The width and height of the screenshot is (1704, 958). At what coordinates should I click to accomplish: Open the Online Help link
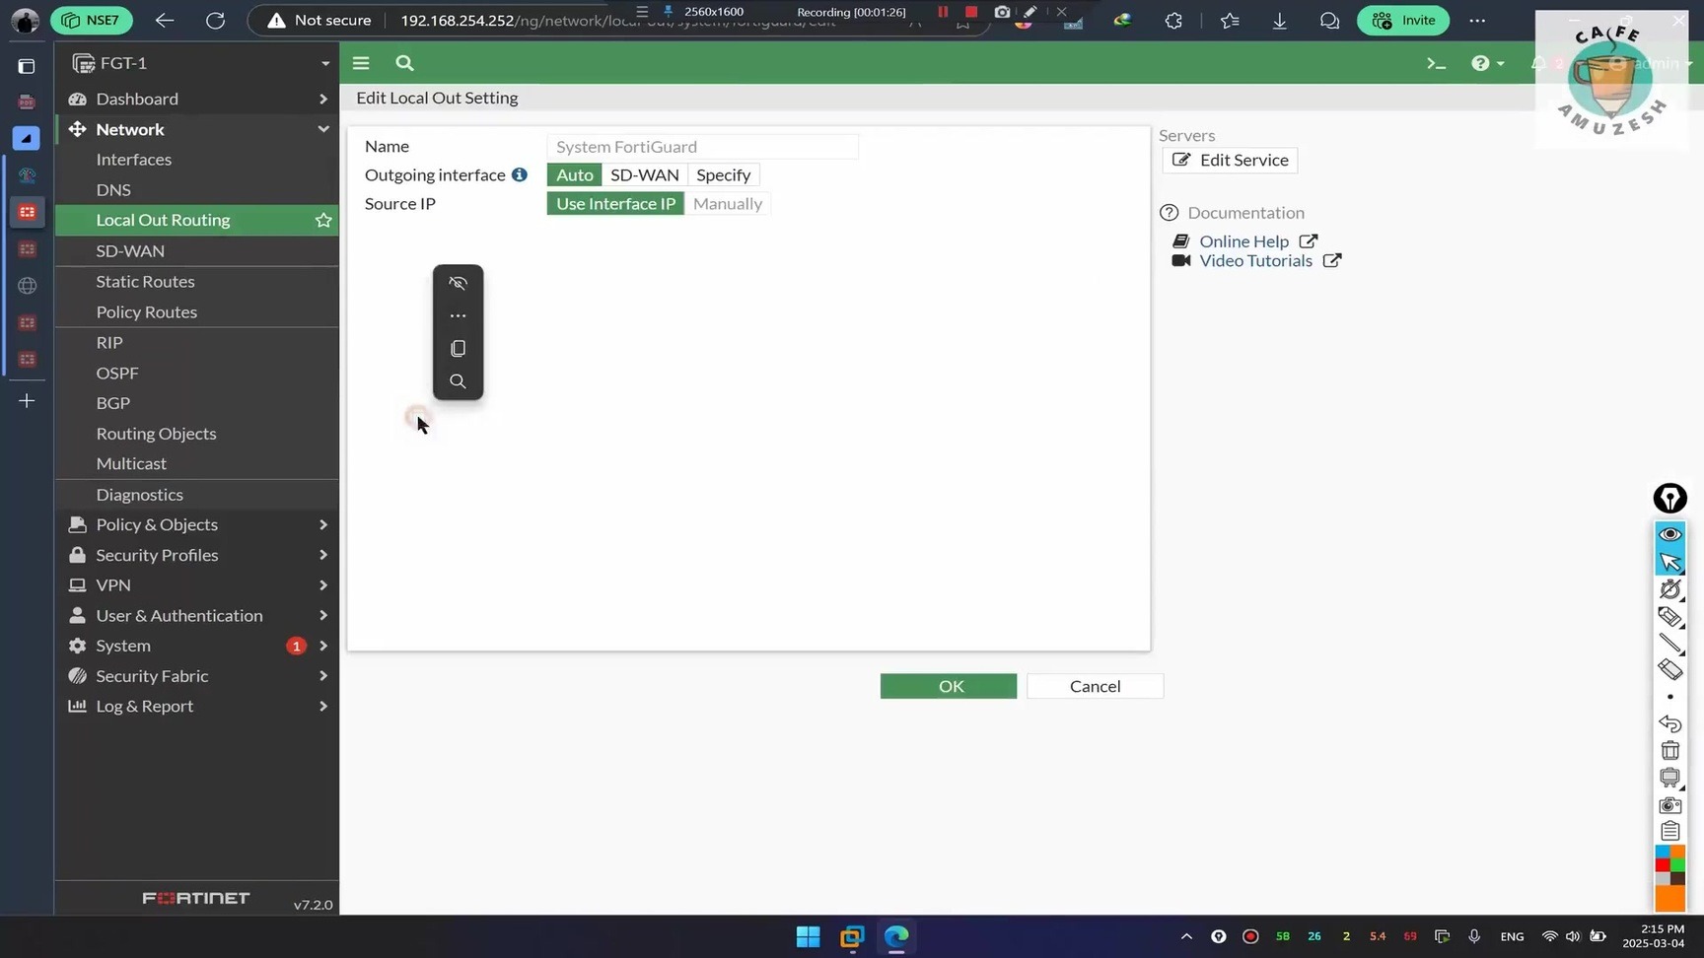tap(1244, 241)
